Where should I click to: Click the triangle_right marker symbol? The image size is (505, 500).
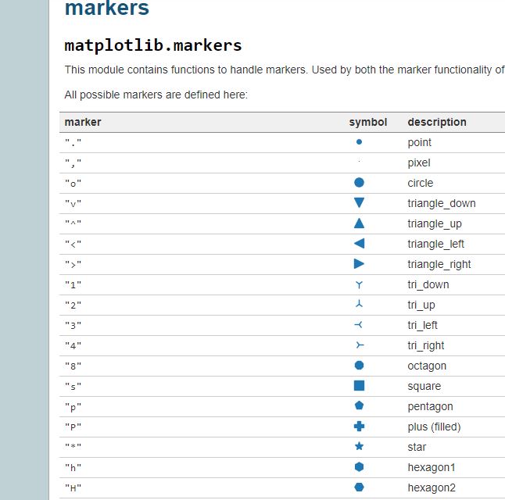tap(359, 264)
